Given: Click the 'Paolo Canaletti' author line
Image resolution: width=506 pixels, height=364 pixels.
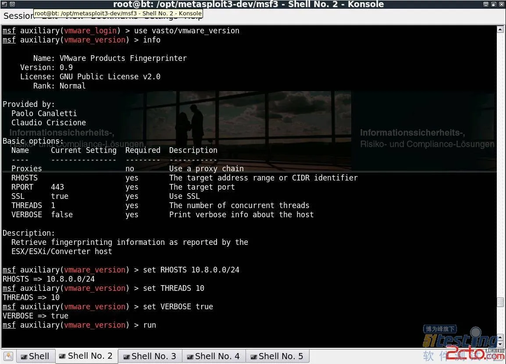Looking at the screenshot, I should [44, 113].
